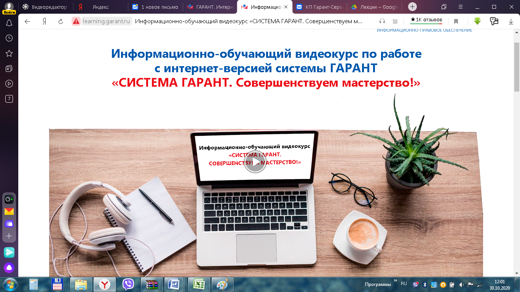Screen dimensions: 520x292
Task: Launch Alice voice assistant icon
Action: click(x=9, y=268)
